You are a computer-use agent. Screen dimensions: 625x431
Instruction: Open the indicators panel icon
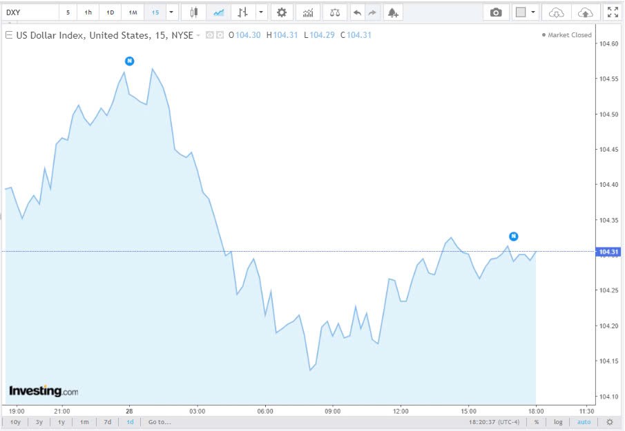(307, 12)
